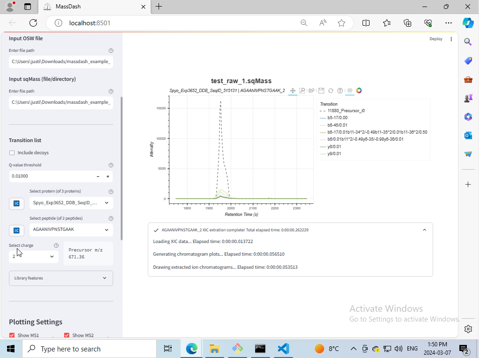
Task: Toggle b5-17/0.00 transition in legend
Action: (x=334, y=118)
